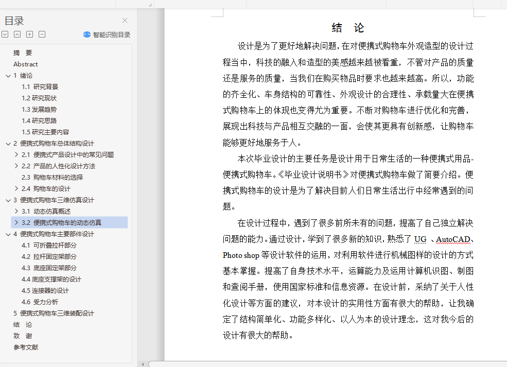The height and width of the screenshot is (367, 507).
Task: Click the horizontal scrollbar left arrow
Action: pyautogui.click(x=143, y=364)
